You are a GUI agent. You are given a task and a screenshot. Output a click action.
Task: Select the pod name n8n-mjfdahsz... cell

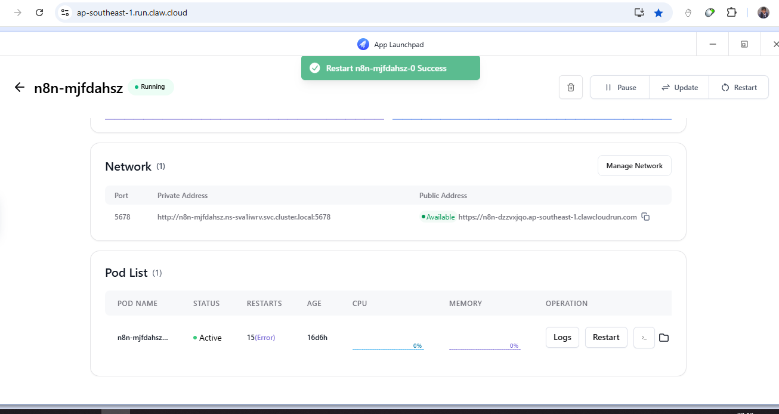[x=143, y=338]
